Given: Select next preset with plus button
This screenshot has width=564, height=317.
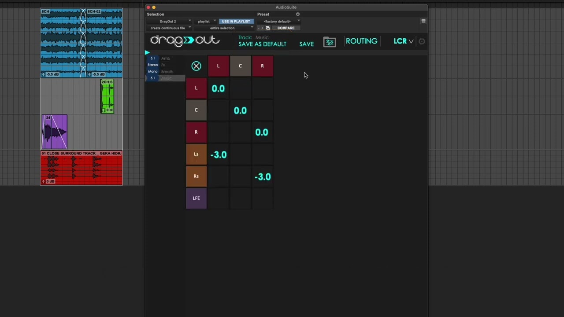Looking at the screenshot, I should [x=262, y=28].
